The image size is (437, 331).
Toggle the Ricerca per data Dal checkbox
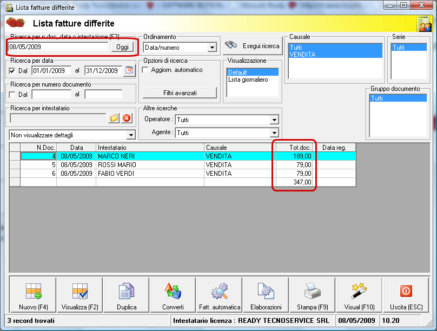12,71
